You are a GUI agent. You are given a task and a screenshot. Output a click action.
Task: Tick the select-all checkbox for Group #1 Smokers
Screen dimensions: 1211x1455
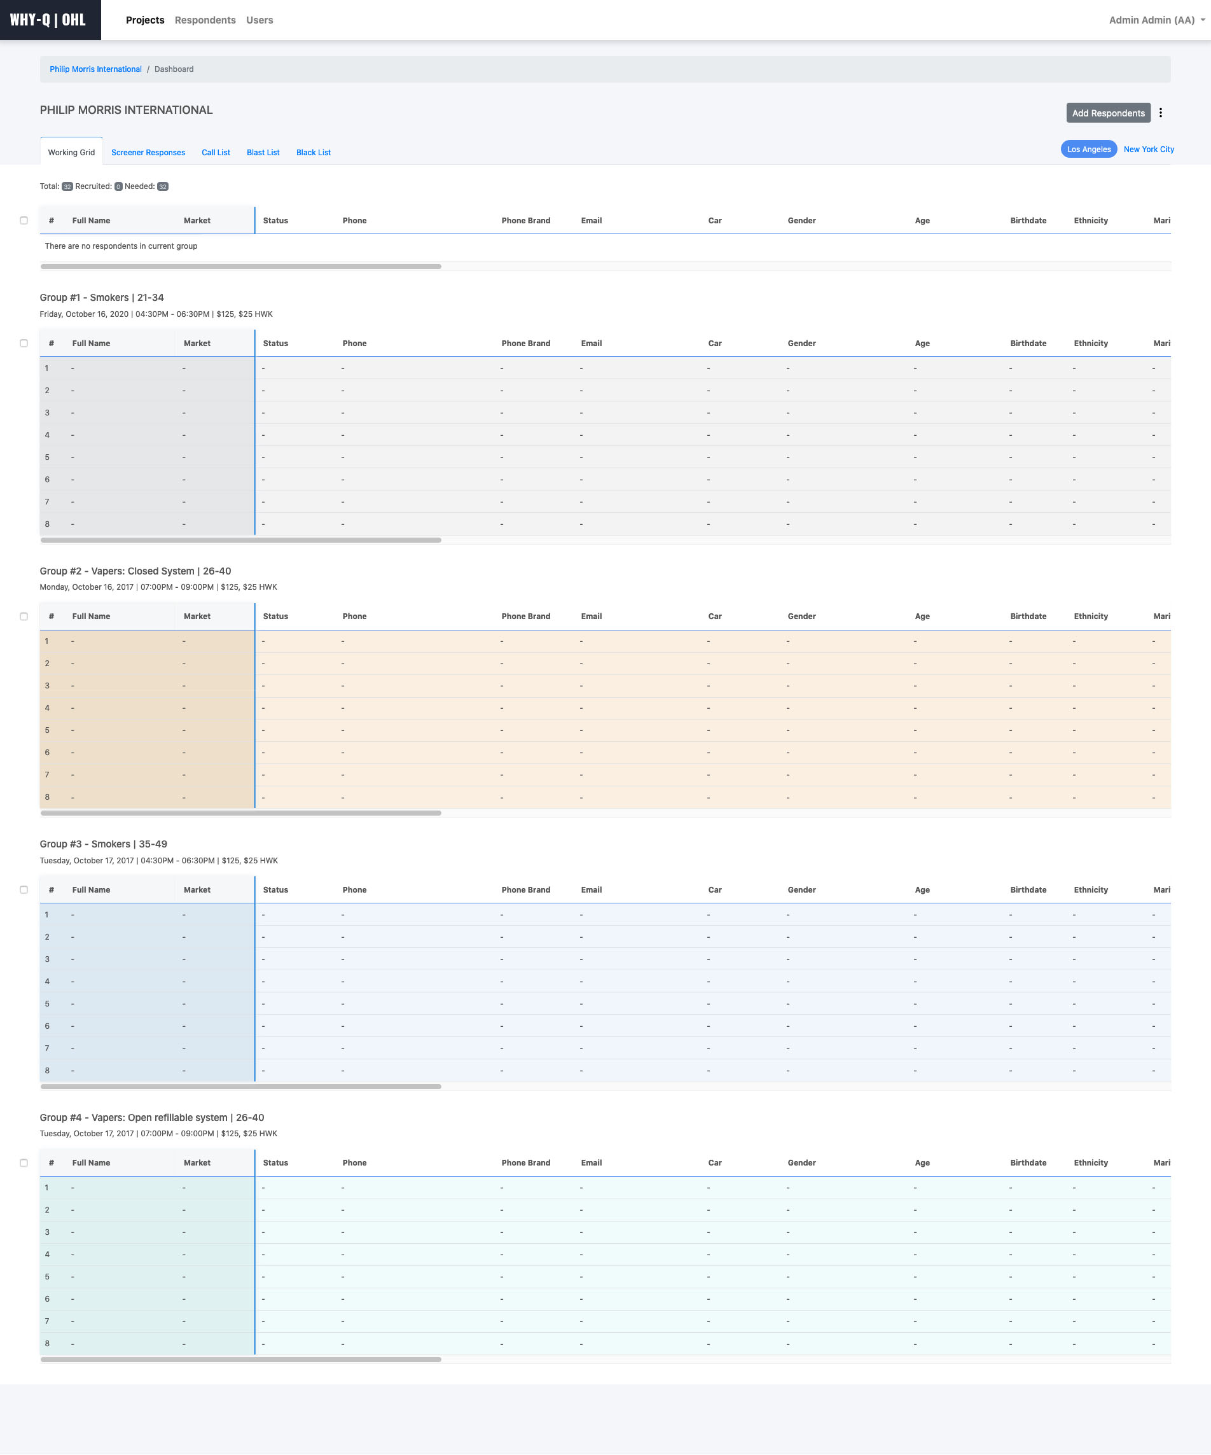click(x=24, y=343)
